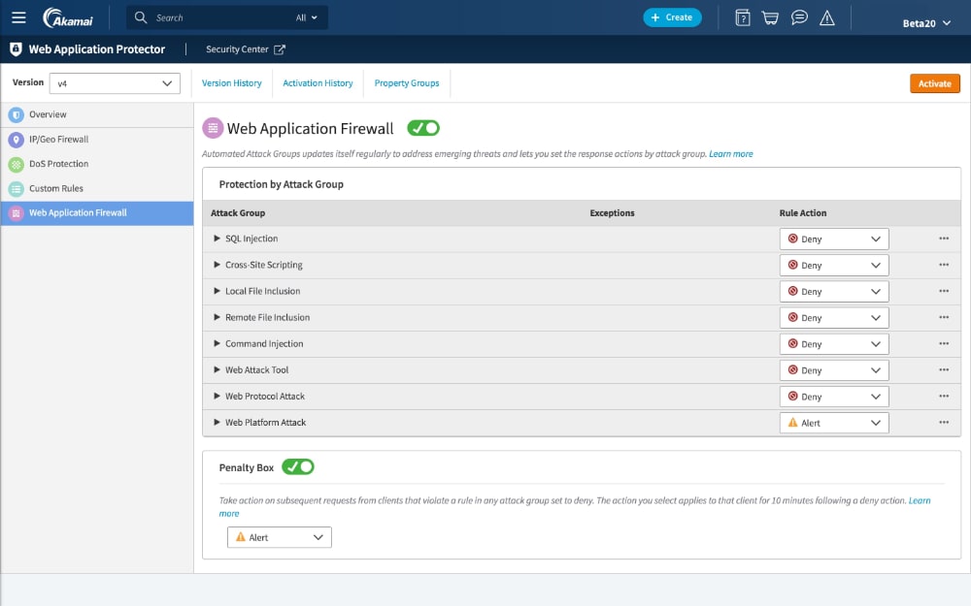Open Remote File Inclusion rule action dropdown
Screen dimensions: 971x606
(833, 318)
